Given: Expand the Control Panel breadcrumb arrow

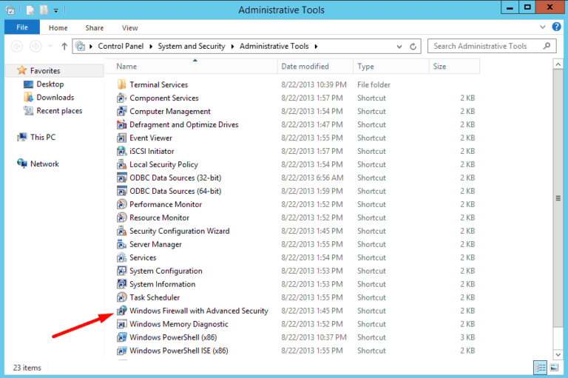Looking at the screenshot, I should (x=151, y=47).
